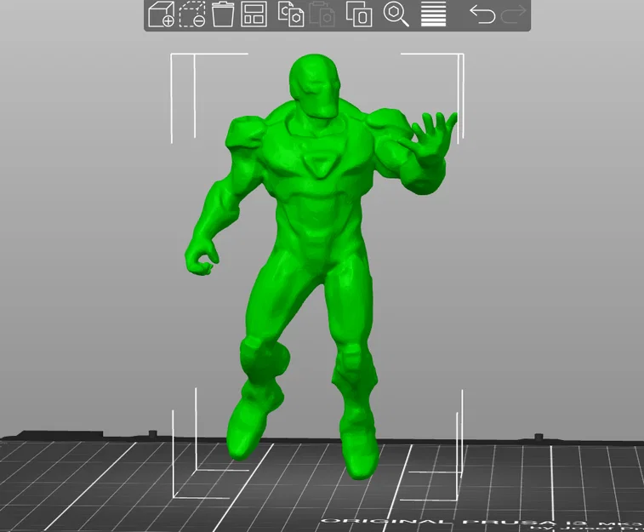The height and width of the screenshot is (532, 644).
Task: Click the Delete all trash can icon
Action: tap(223, 14)
